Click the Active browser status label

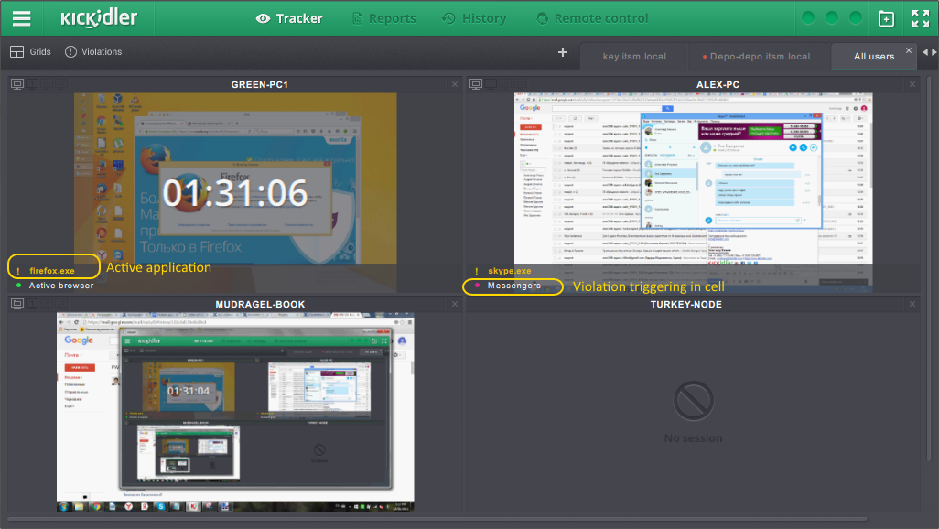(x=61, y=286)
